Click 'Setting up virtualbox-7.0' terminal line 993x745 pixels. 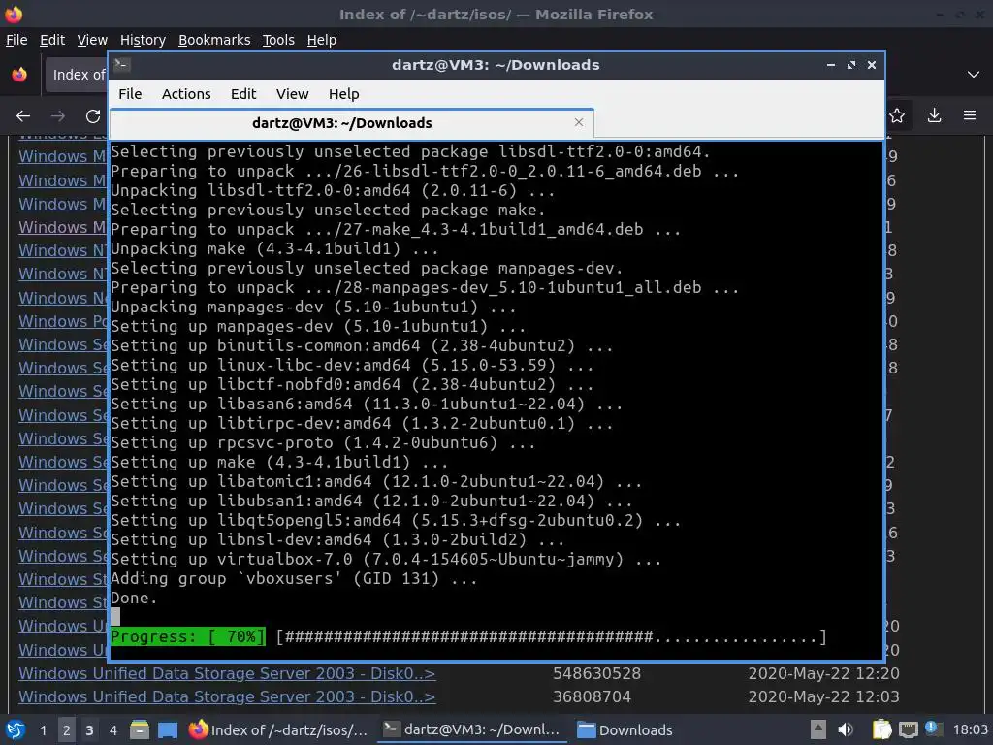click(386, 560)
